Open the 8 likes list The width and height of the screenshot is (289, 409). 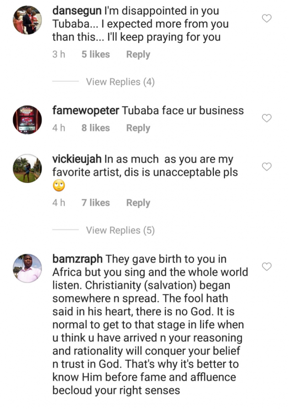(96, 128)
